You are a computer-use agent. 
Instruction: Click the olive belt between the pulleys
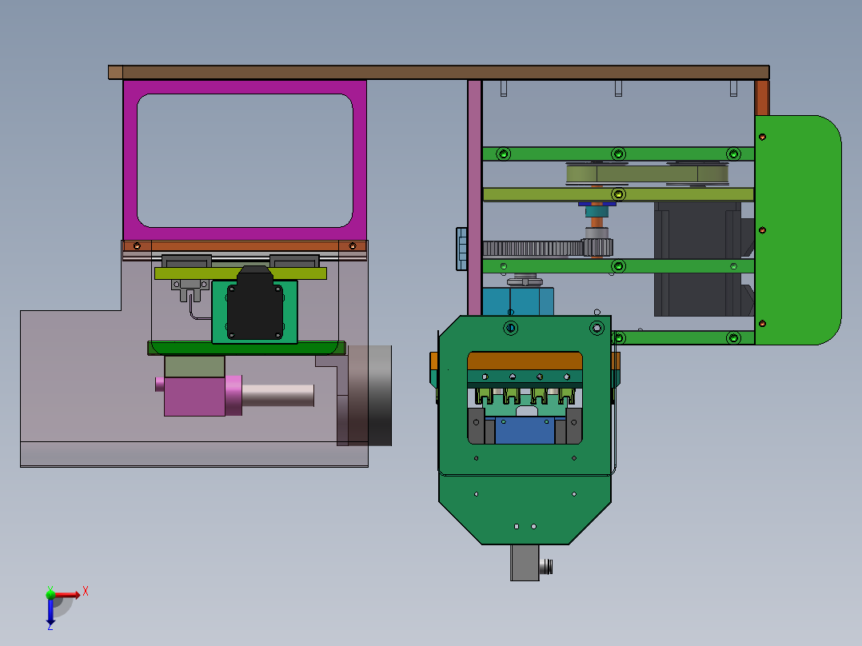point(647,174)
